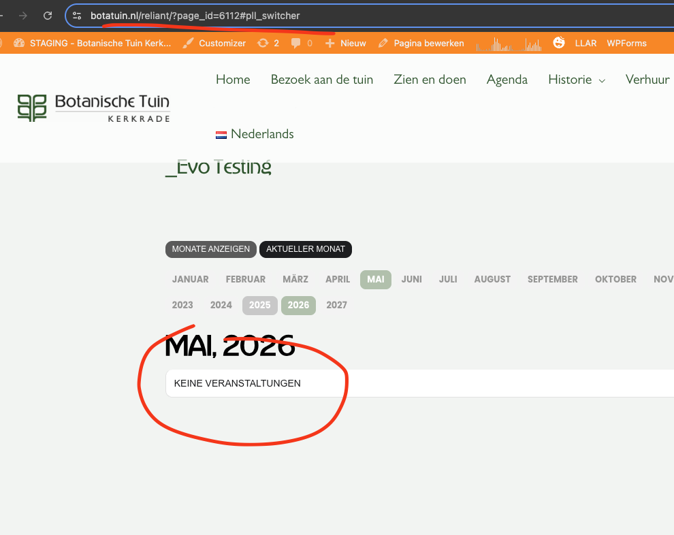The image size is (674, 535).
Task: Click the Dutch flag icon
Action: pos(221,135)
